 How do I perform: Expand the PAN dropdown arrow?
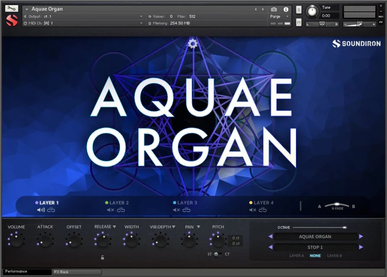(198, 226)
